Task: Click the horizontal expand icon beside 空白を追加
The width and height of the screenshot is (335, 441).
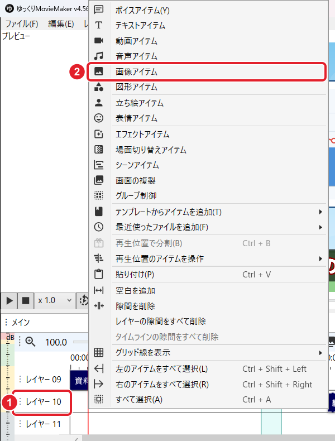Action: pyautogui.click(x=98, y=290)
